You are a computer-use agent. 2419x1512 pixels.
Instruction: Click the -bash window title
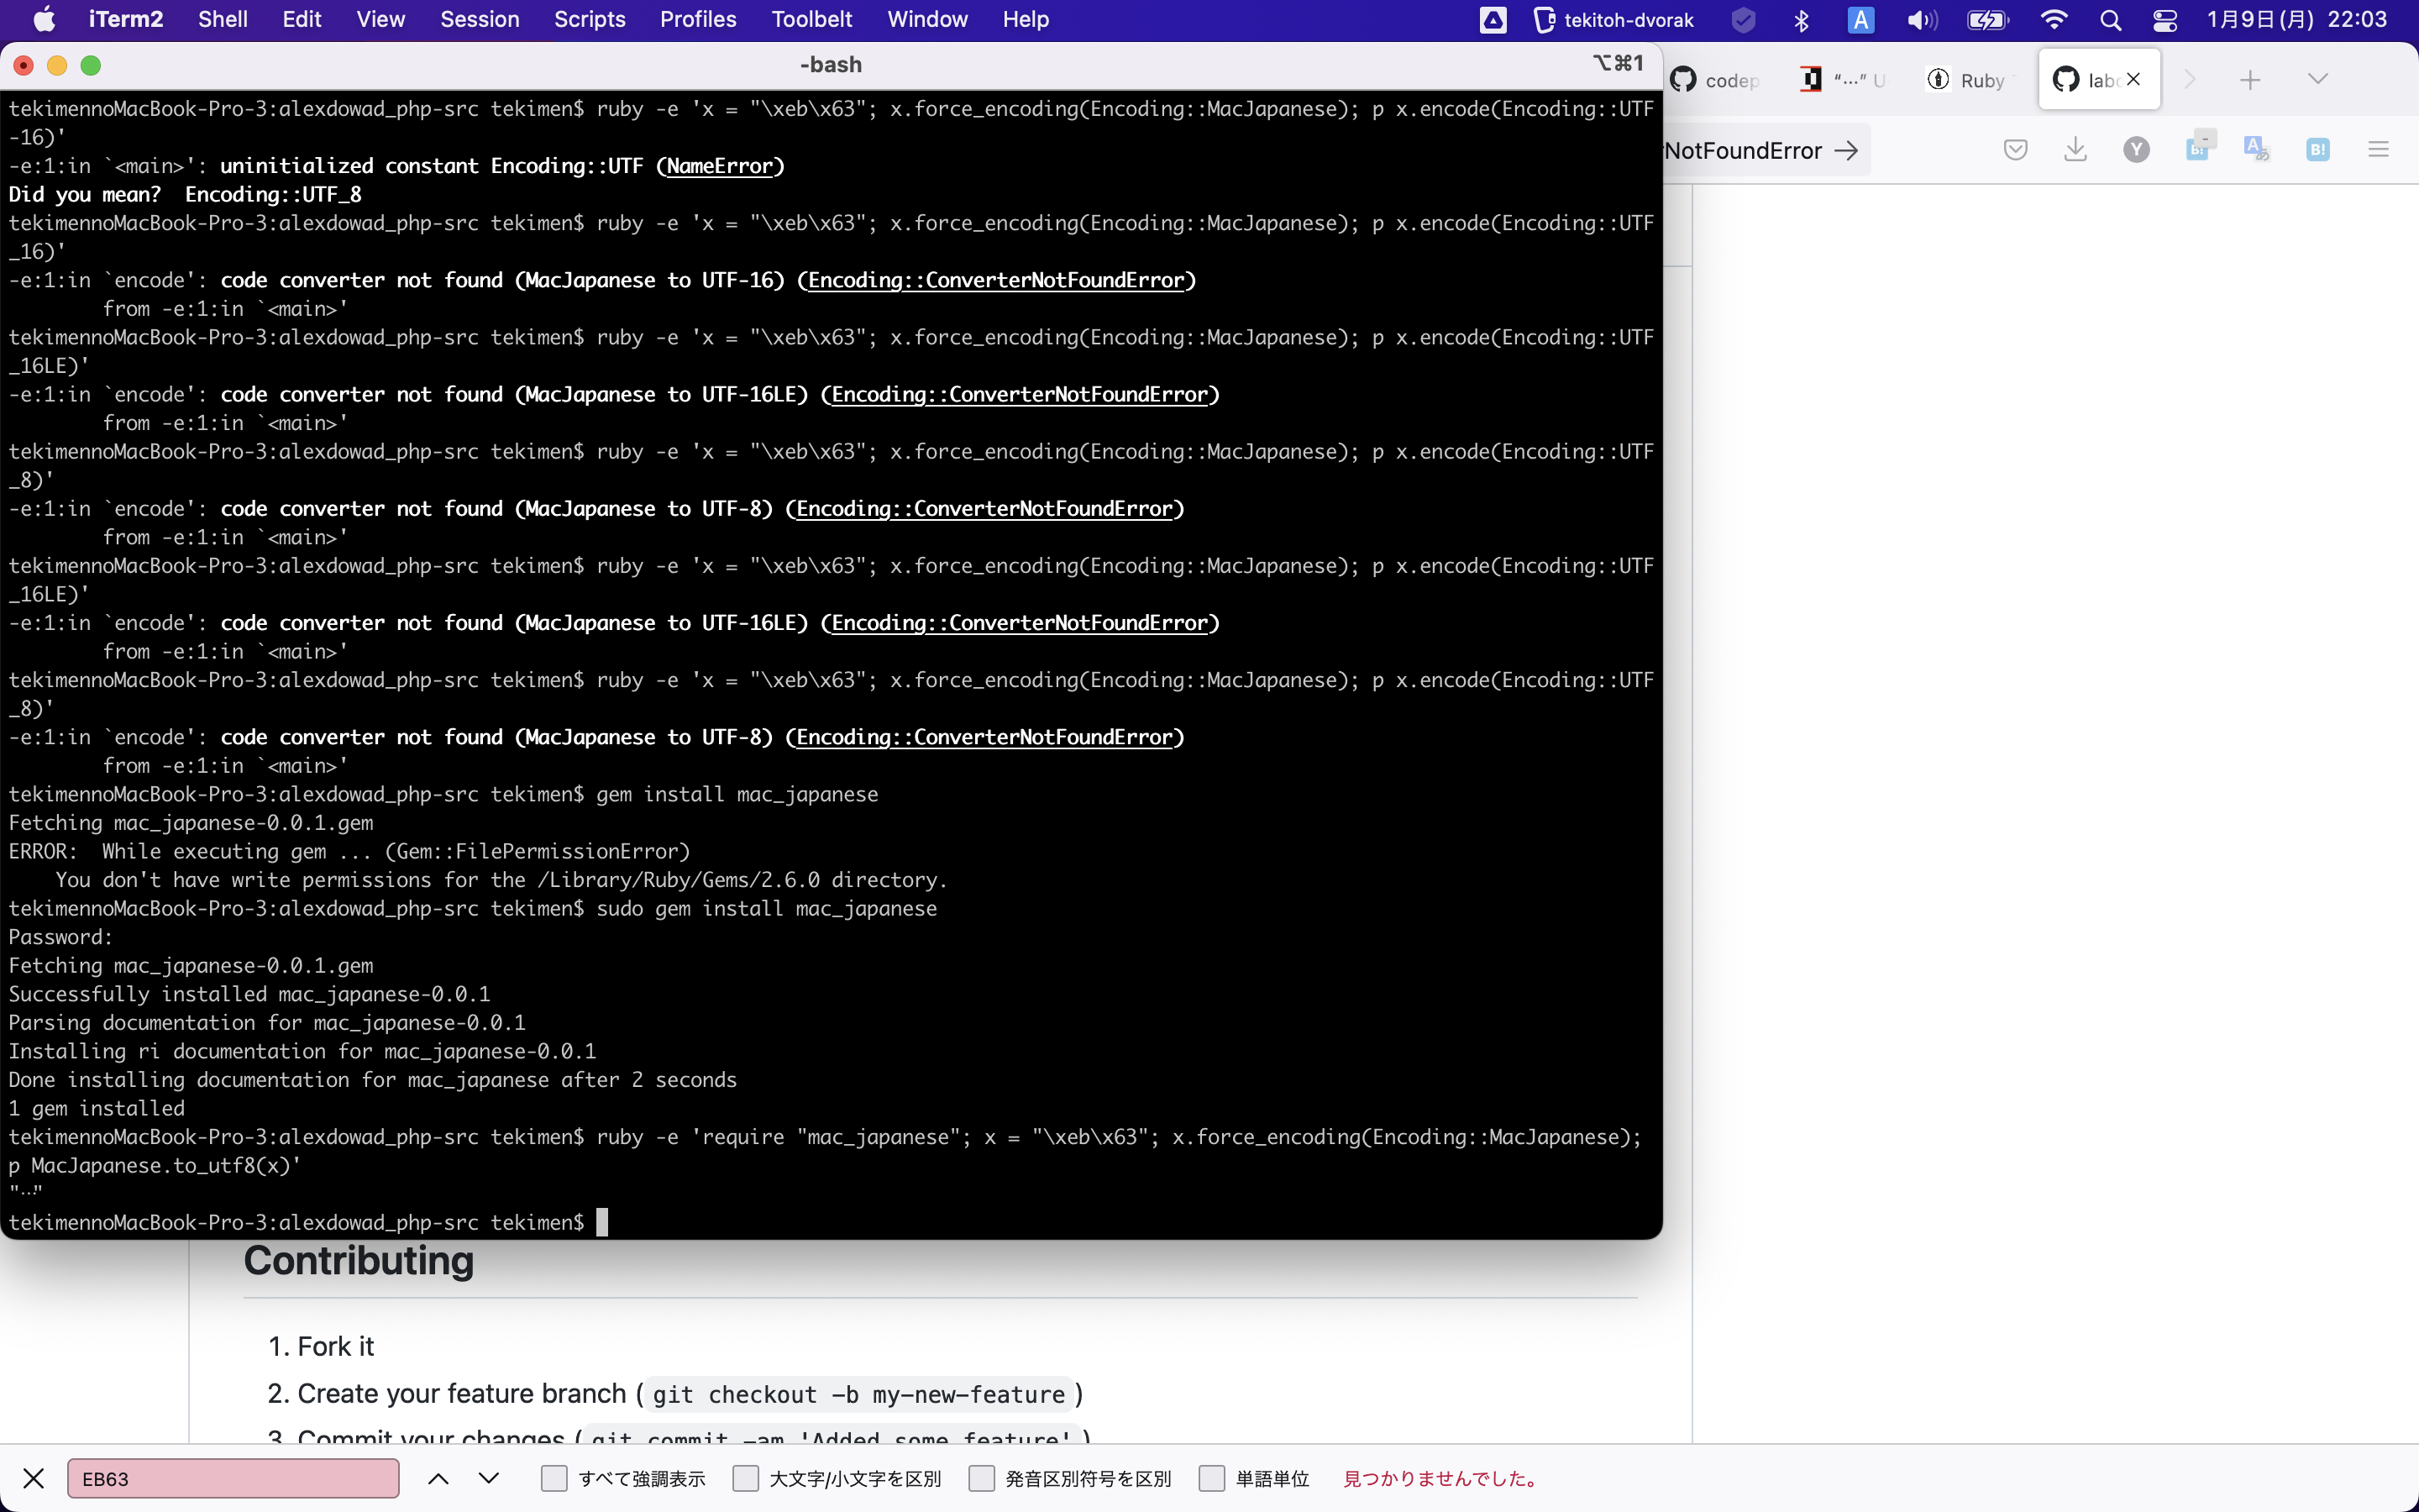pyautogui.click(x=831, y=65)
